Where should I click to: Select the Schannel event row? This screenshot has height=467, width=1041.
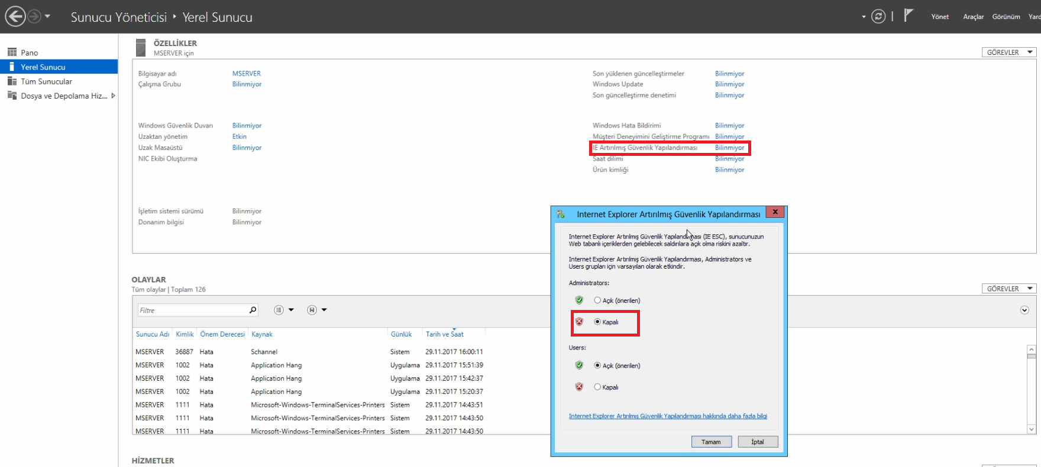[x=309, y=352]
